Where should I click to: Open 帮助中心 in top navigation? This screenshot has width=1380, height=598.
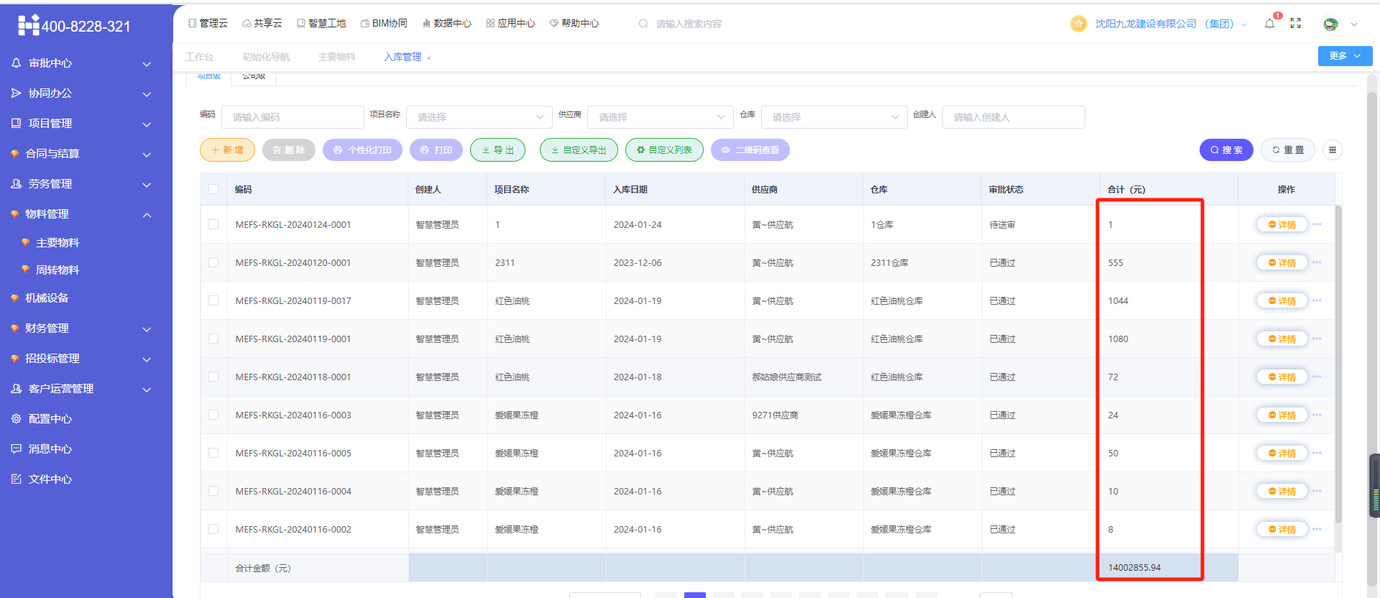coord(574,23)
